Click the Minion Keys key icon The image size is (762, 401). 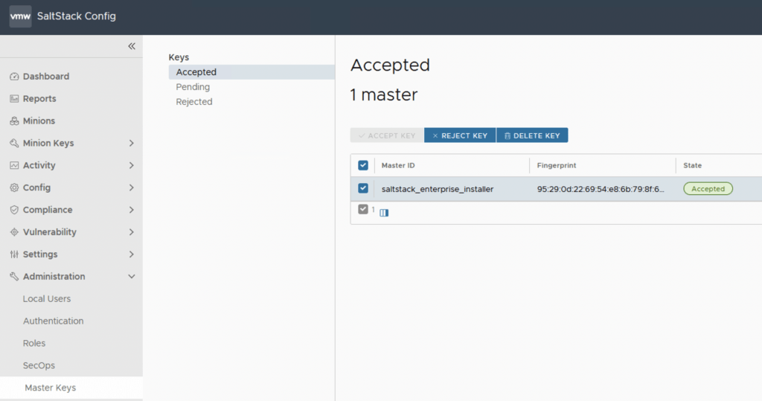point(14,144)
